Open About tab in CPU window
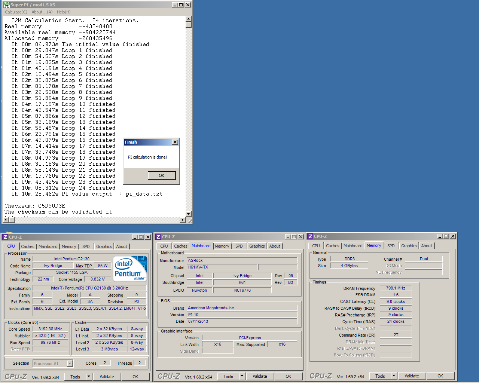The height and width of the screenshot is (383, 479). (x=122, y=246)
